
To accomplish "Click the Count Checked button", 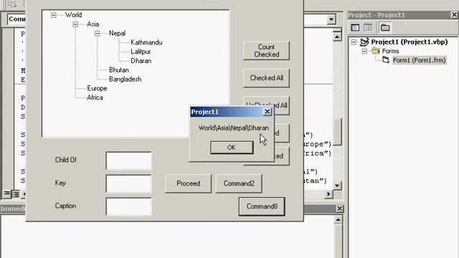I will point(266,51).
